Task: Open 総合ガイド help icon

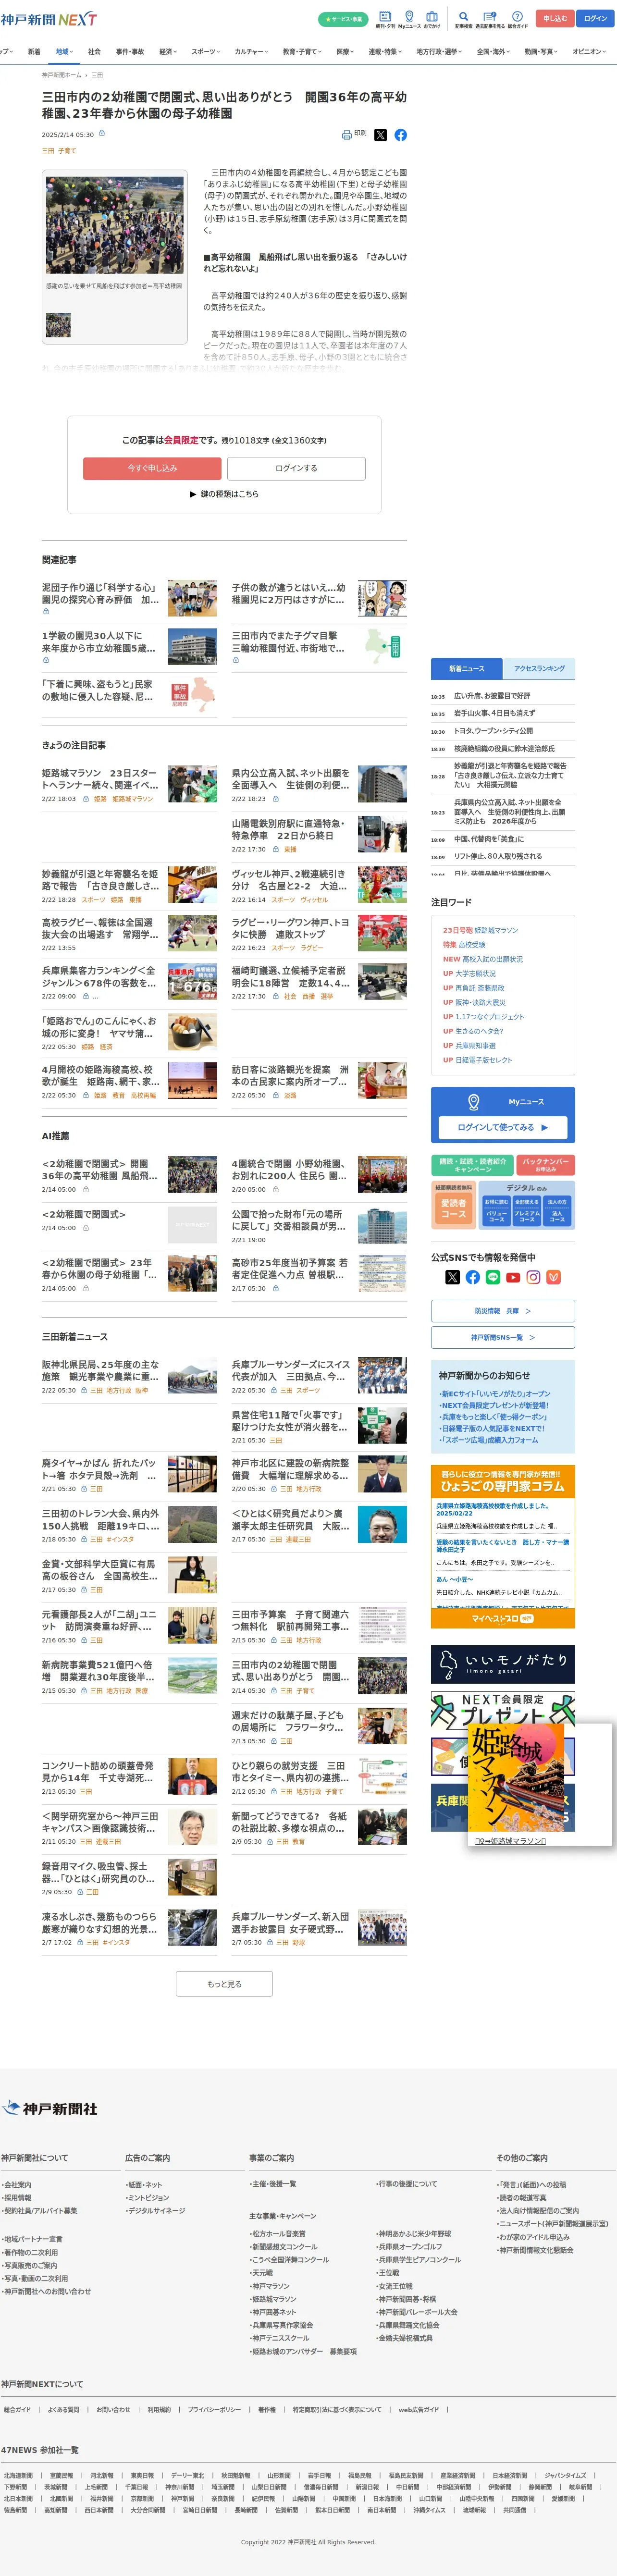Action: pos(517,19)
